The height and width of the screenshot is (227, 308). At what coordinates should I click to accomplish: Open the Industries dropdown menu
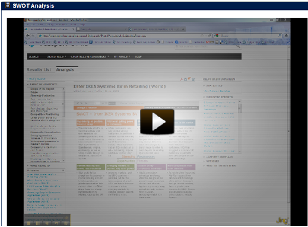click(56, 57)
